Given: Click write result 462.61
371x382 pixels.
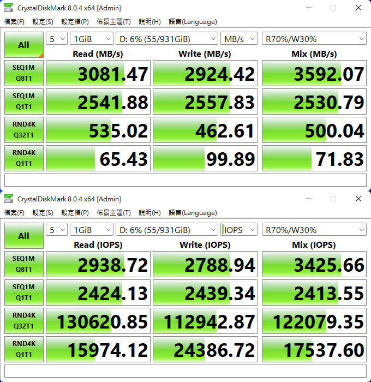Looking at the screenshot, I should (205, 130).
